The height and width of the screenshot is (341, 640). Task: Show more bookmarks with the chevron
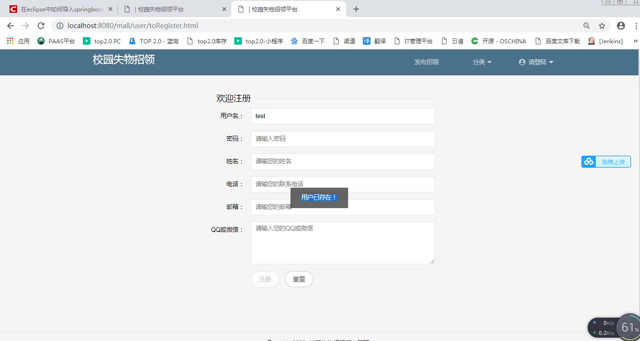635,41
